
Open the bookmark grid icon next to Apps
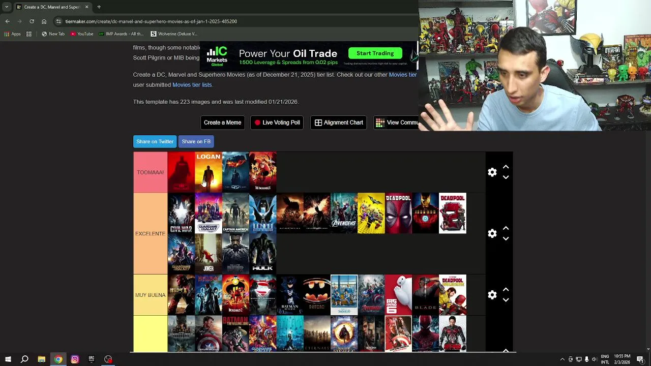coord(29,34)
